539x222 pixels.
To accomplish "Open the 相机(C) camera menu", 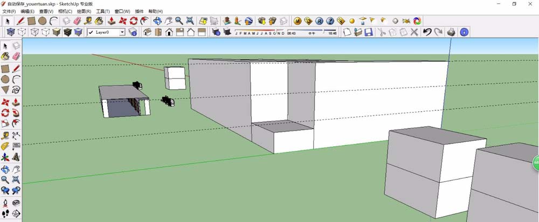I will click(64, 11).
